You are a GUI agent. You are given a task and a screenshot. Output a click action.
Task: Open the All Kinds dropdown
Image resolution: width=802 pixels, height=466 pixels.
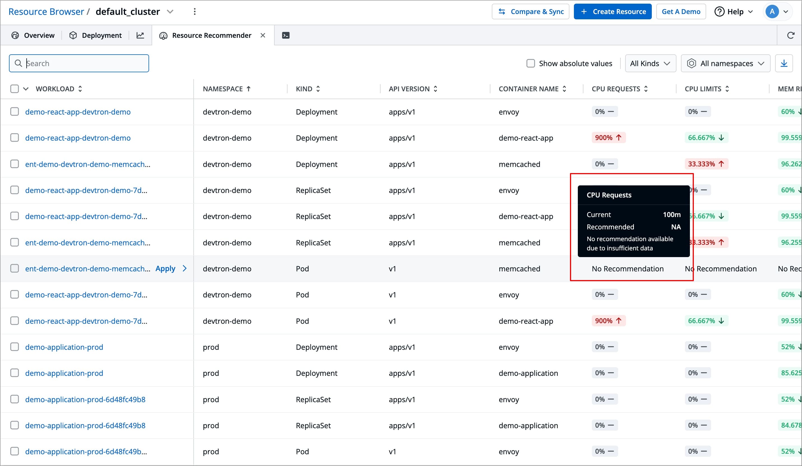pyautogui.click(x=650, y=63)
